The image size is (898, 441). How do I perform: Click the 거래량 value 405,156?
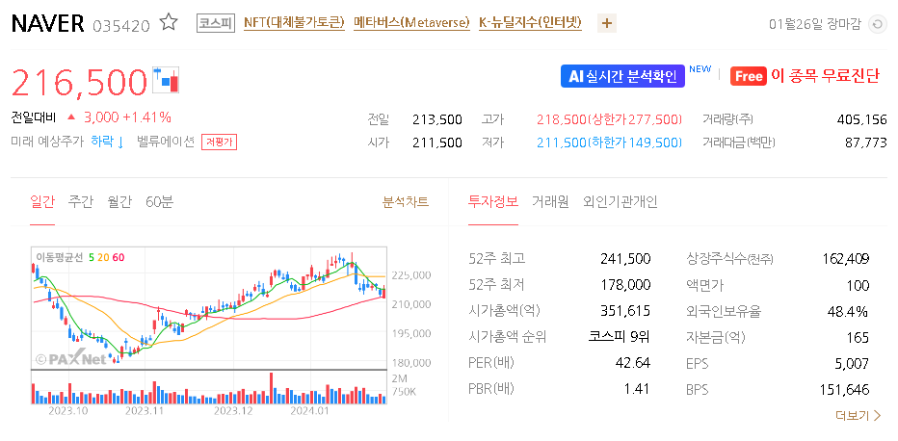[861, 120]
